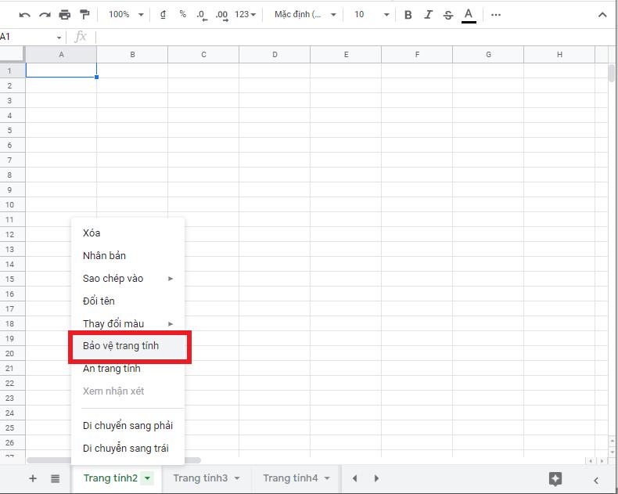This screenshot has height=494, width=618.
Task: Click the vertical scrollbar thumb
Action: (x=611, y=73)
